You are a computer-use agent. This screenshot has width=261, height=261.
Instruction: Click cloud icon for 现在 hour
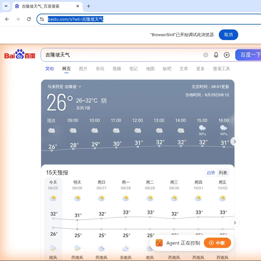click(52, 130)
